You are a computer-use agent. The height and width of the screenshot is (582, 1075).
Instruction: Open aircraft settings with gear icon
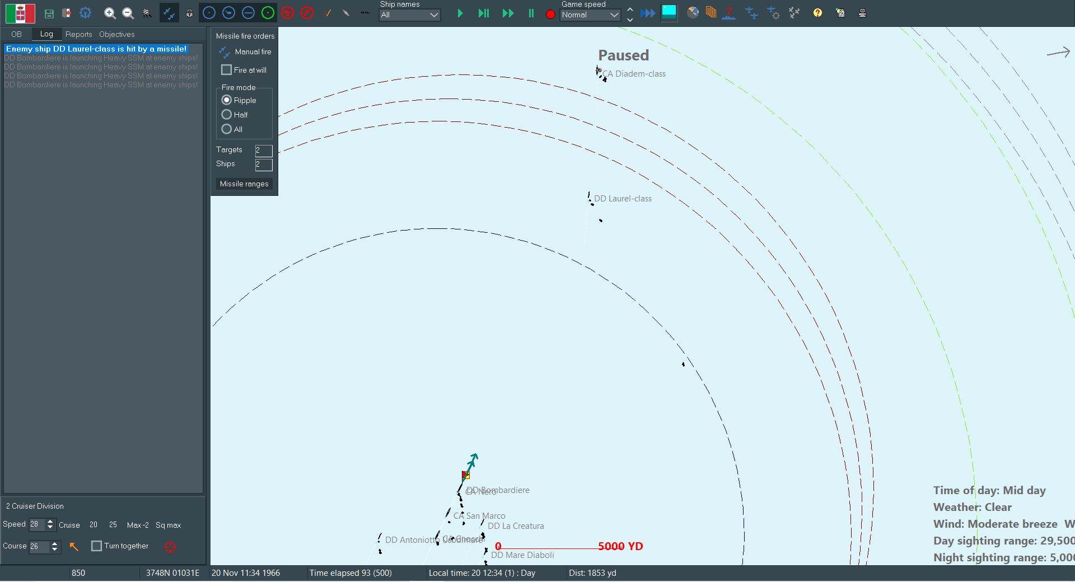(773, 13)
